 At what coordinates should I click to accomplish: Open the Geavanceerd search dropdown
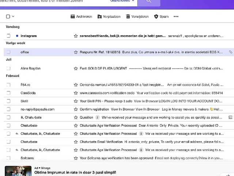[x=122, y=1]
